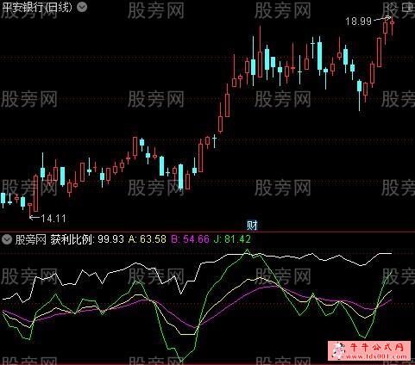This screenshot has height=365, width=415.
Task: Click the J: 81.42 indicator value
Action: coord(232,239)
